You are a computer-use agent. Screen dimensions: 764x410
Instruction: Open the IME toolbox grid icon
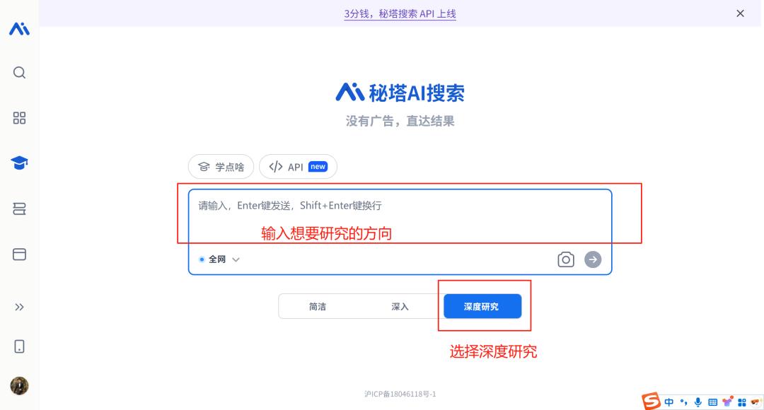(x=742, y=402)
